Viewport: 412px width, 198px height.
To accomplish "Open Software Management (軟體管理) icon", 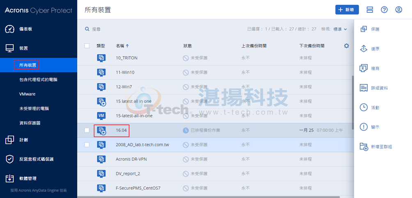I will click(x=10, y=178).
